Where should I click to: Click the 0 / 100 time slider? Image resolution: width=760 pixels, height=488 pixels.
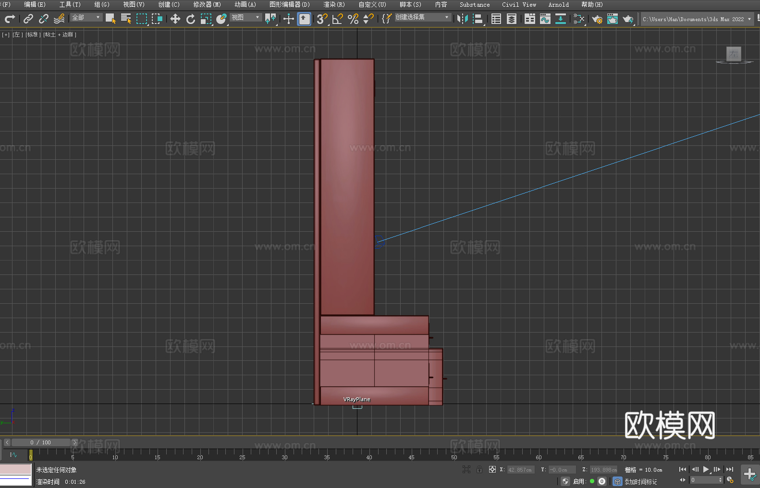point(41,442)
